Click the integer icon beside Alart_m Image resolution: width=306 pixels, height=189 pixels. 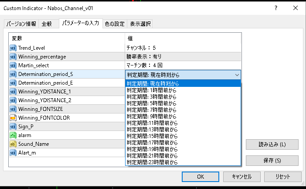click(13, 153)
